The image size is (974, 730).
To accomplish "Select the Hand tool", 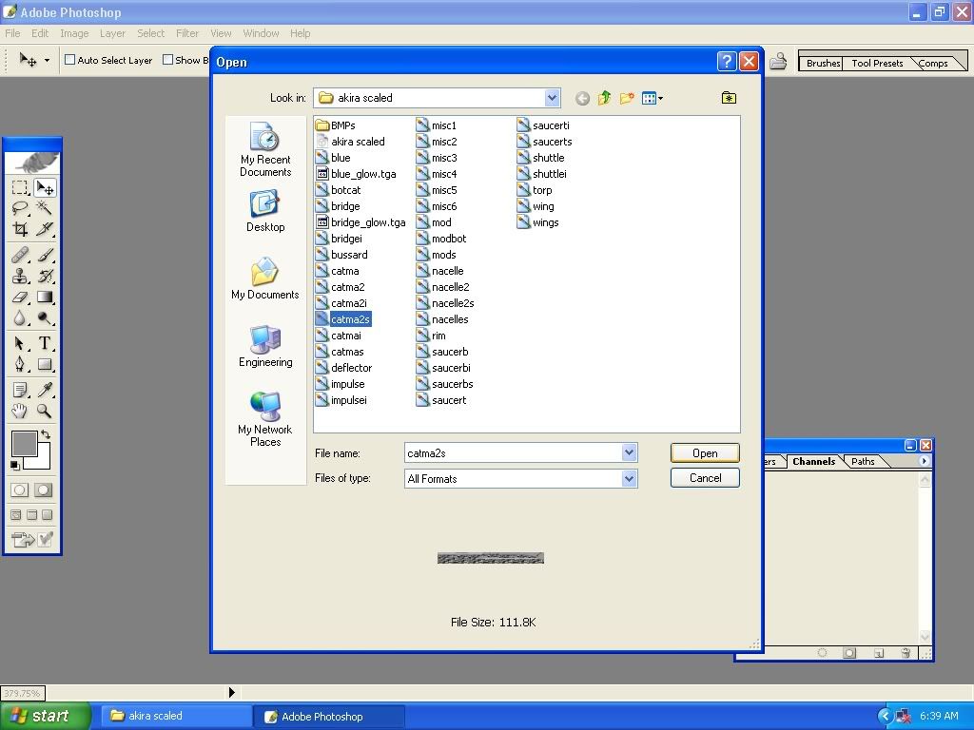I will click(x=20, y=411).
